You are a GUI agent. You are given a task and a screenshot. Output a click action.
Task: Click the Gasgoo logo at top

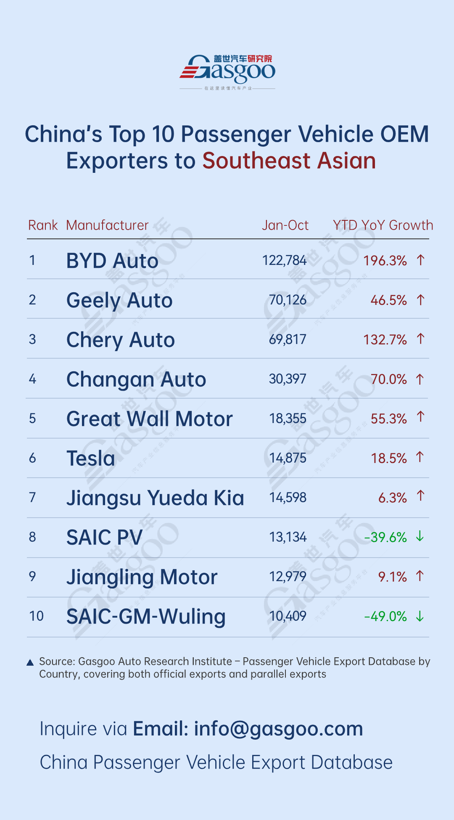[x=227, y=71]
